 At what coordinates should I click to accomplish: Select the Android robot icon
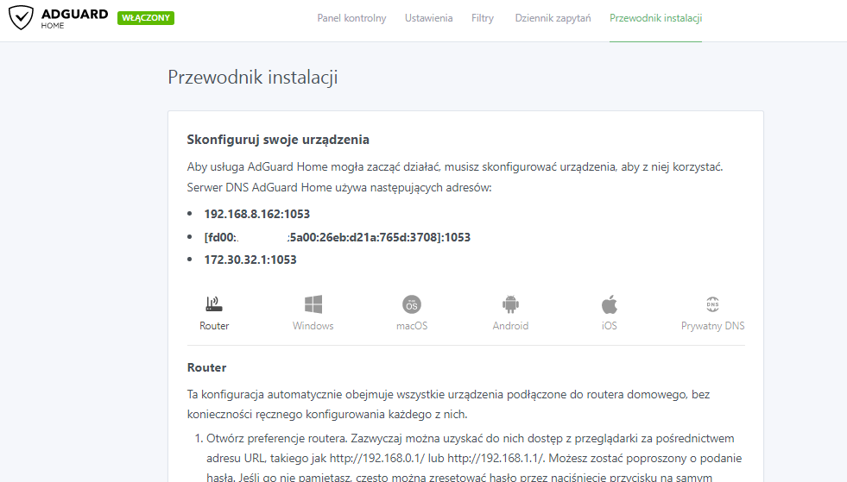click(510, 304)
